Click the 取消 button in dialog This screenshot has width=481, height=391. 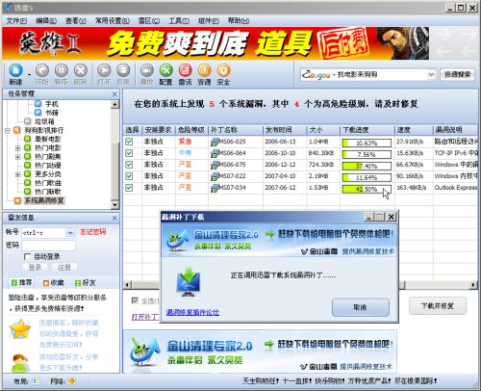coord(361,307)
